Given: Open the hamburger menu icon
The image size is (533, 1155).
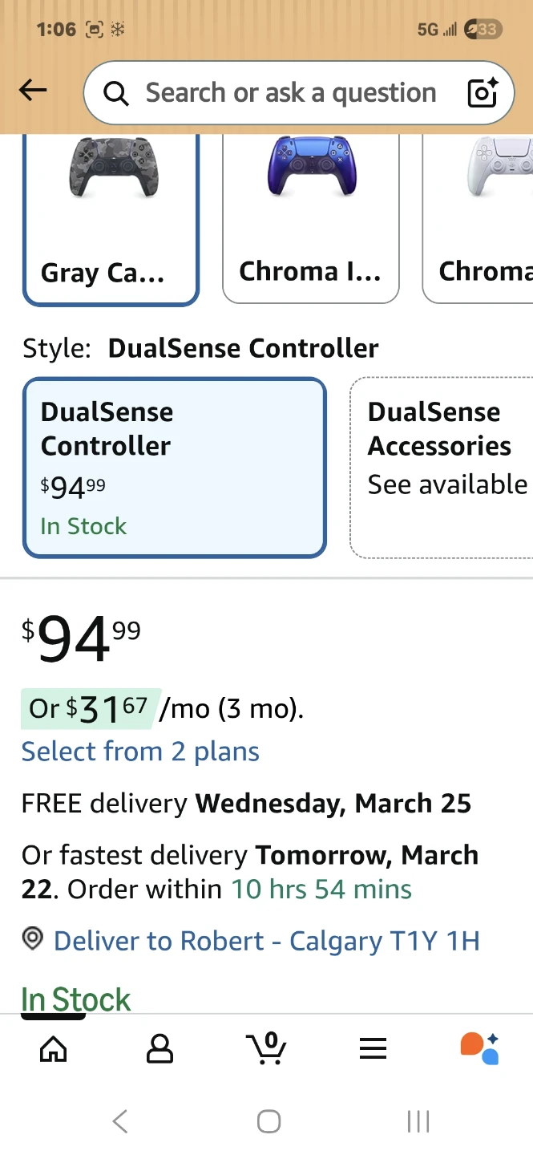Looking at the screenshot, I should coord(373,1048).
